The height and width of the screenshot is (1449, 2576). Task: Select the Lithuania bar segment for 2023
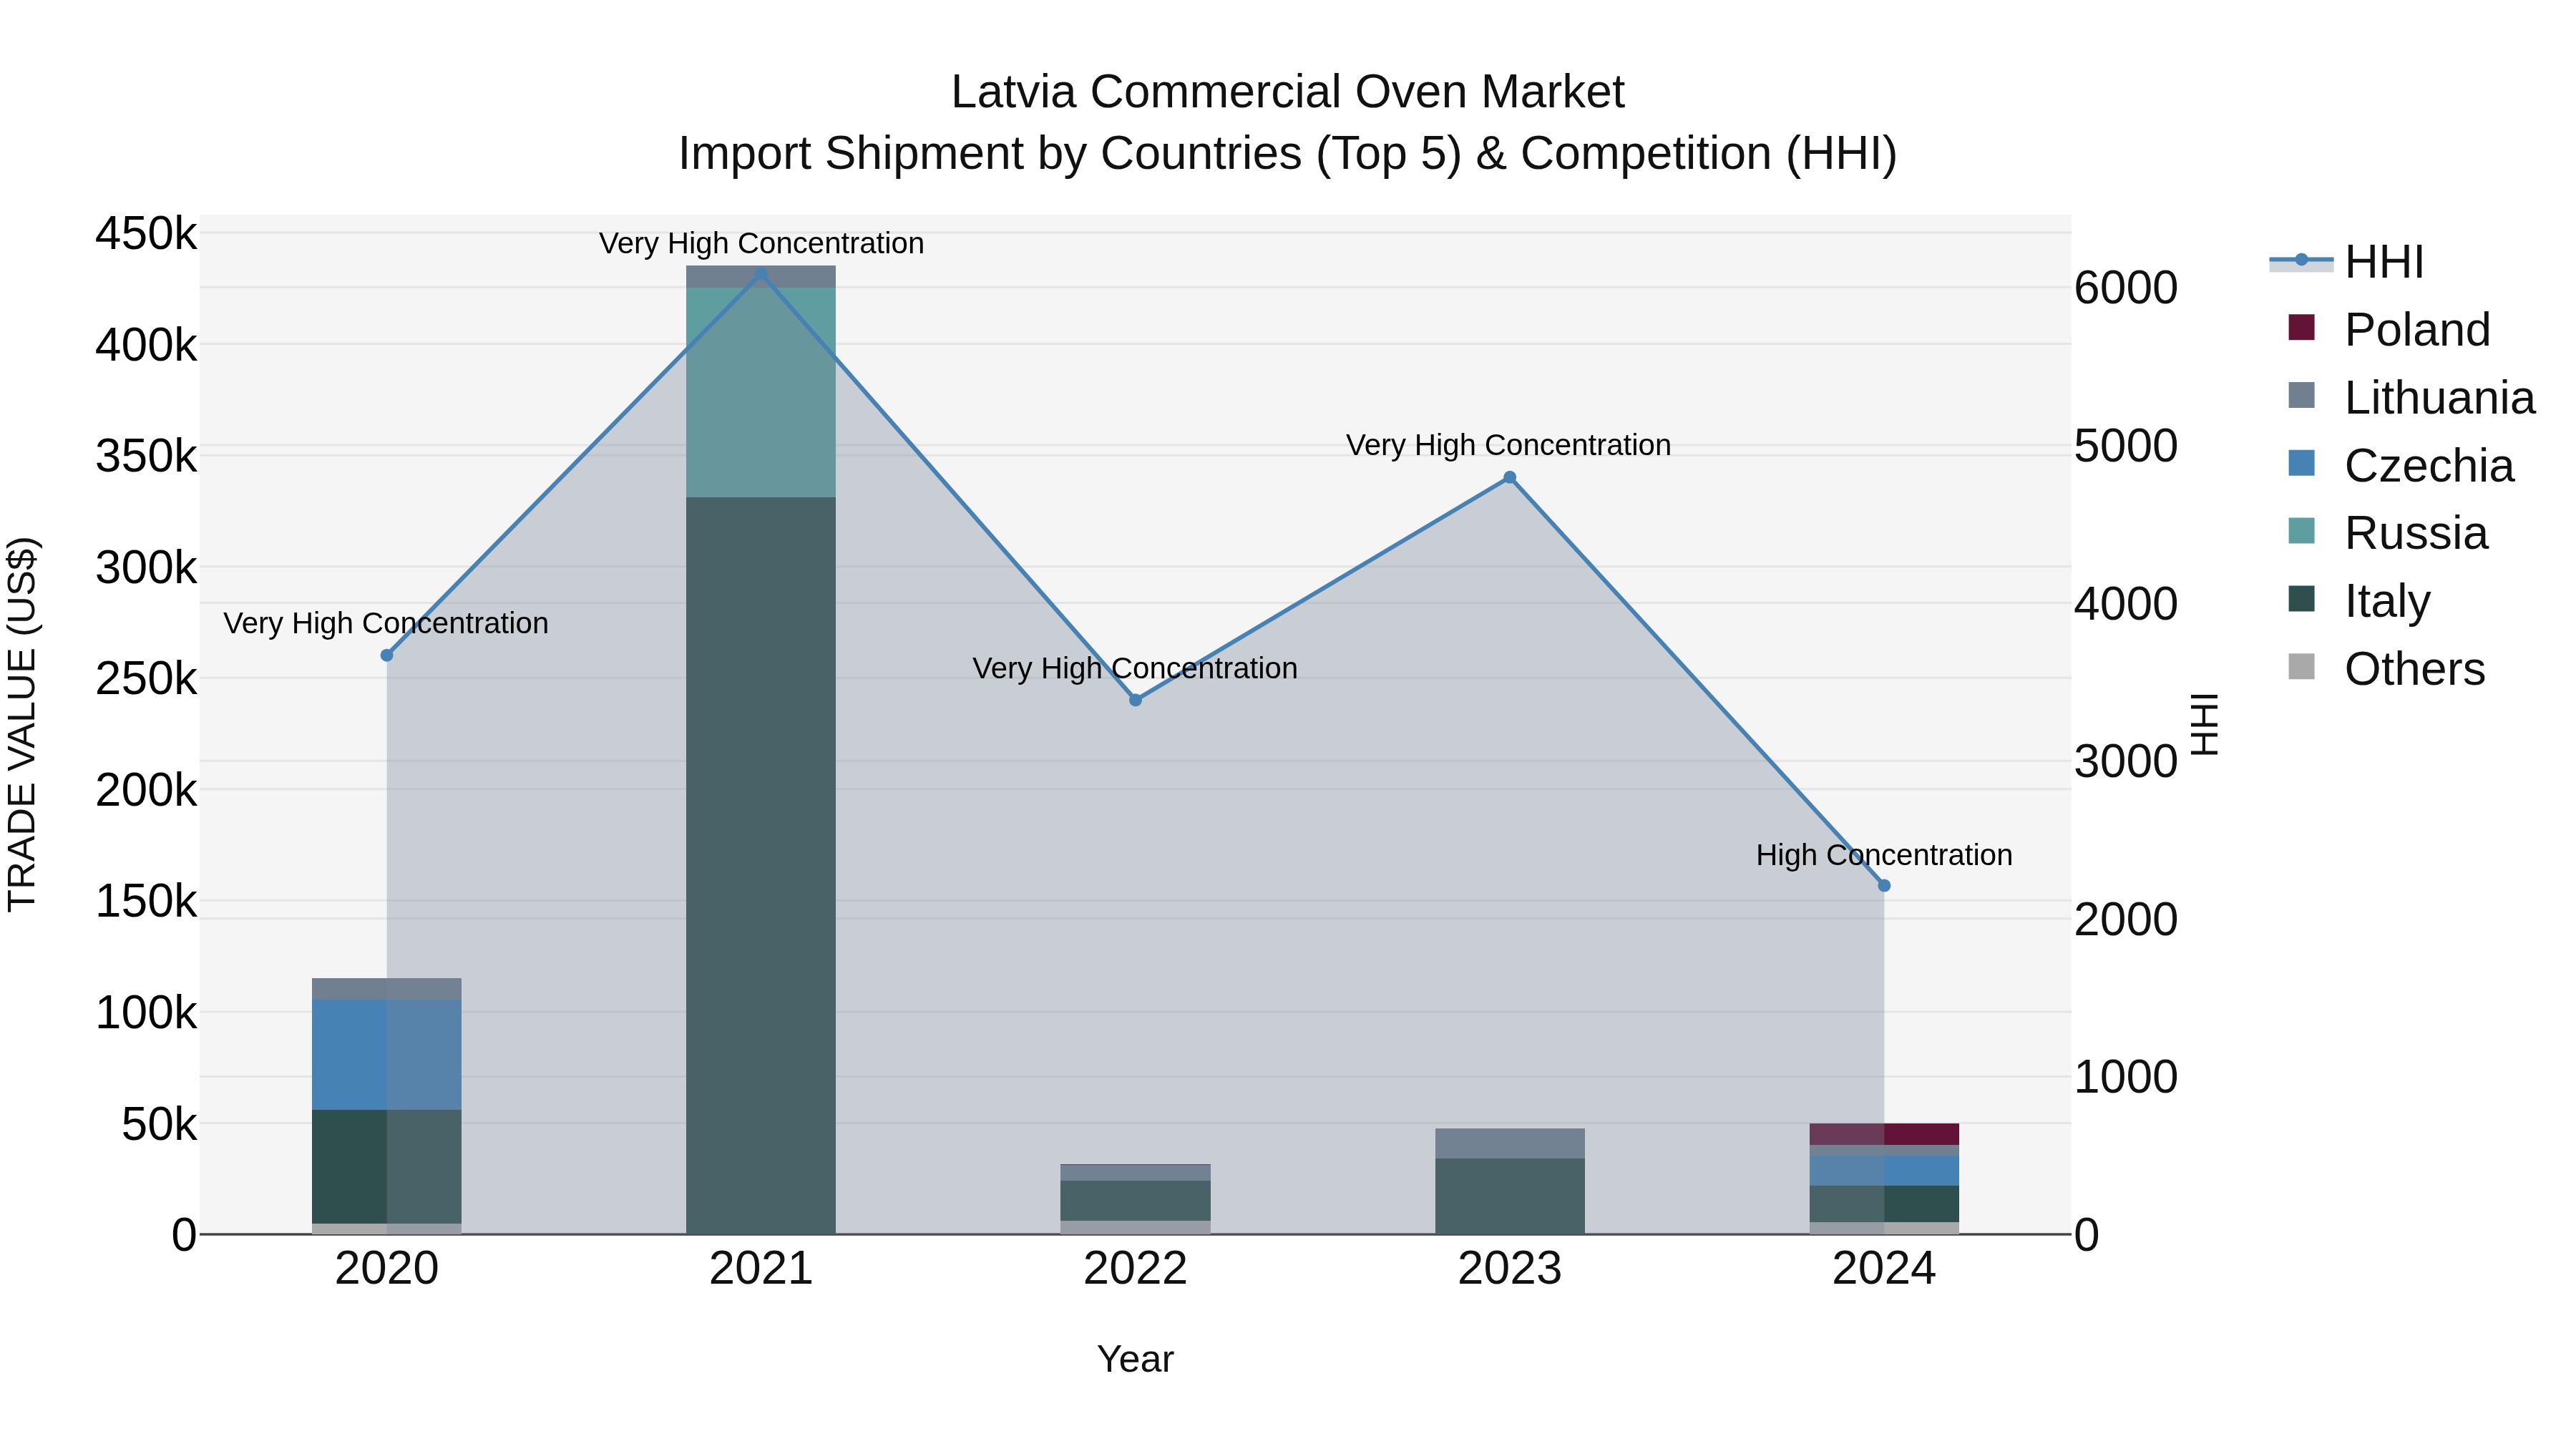1510,1143
